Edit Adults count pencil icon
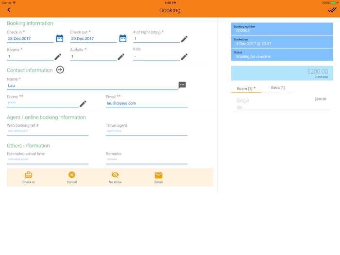This screenshot has height=255, width=340. pyautogui.click(x=121, y=57)
